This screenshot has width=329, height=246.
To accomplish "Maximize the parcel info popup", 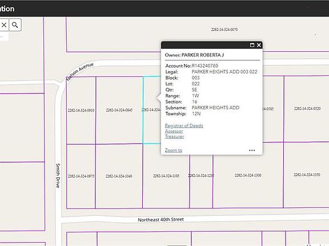I will 252,45.
